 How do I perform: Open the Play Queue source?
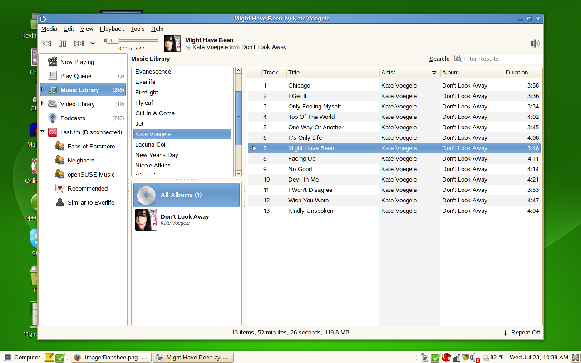(x=75, y=76)
